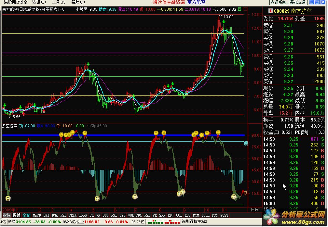Click the 现价 9.25 value

[x=288, y=89]
